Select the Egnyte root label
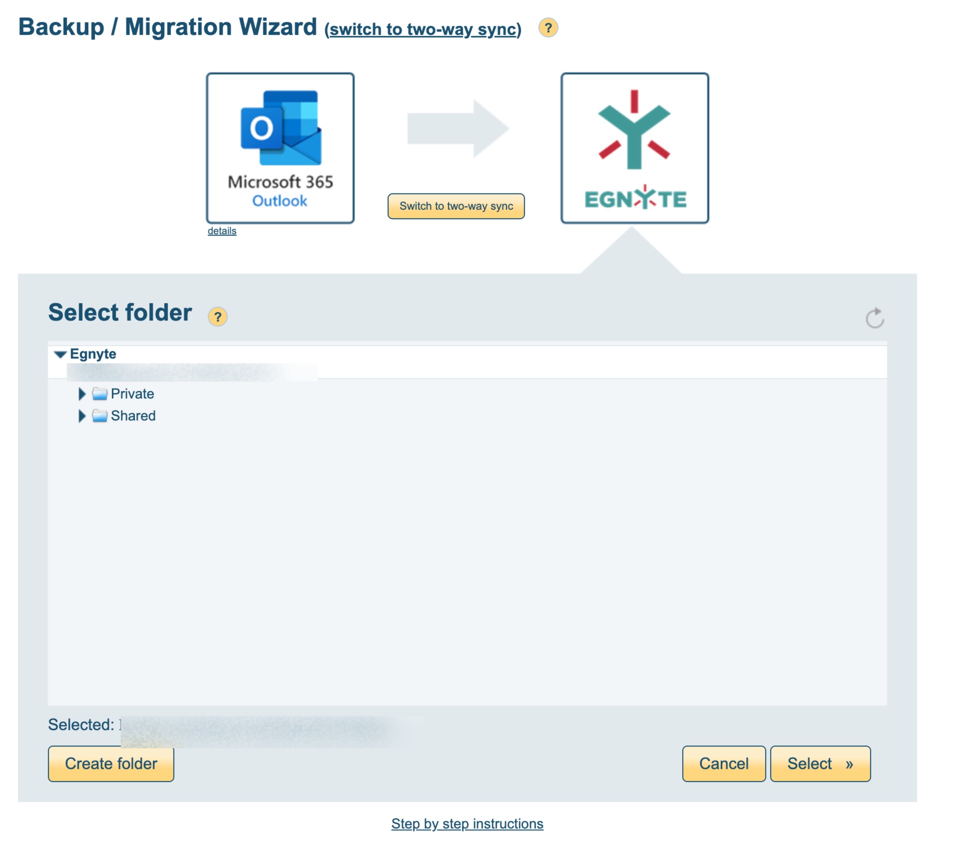The image size is (976, 845). 93,354
